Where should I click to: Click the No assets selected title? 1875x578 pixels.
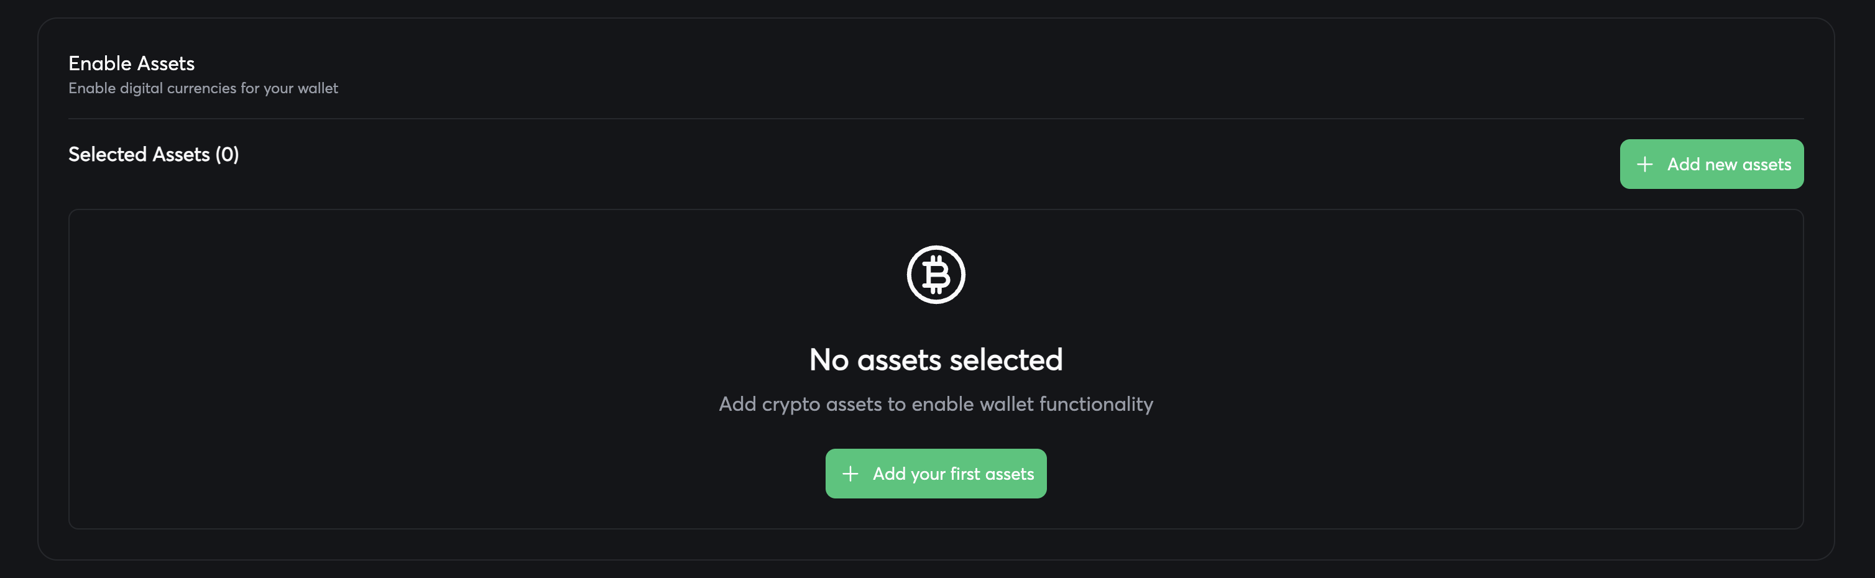click(x=935, y=360)
